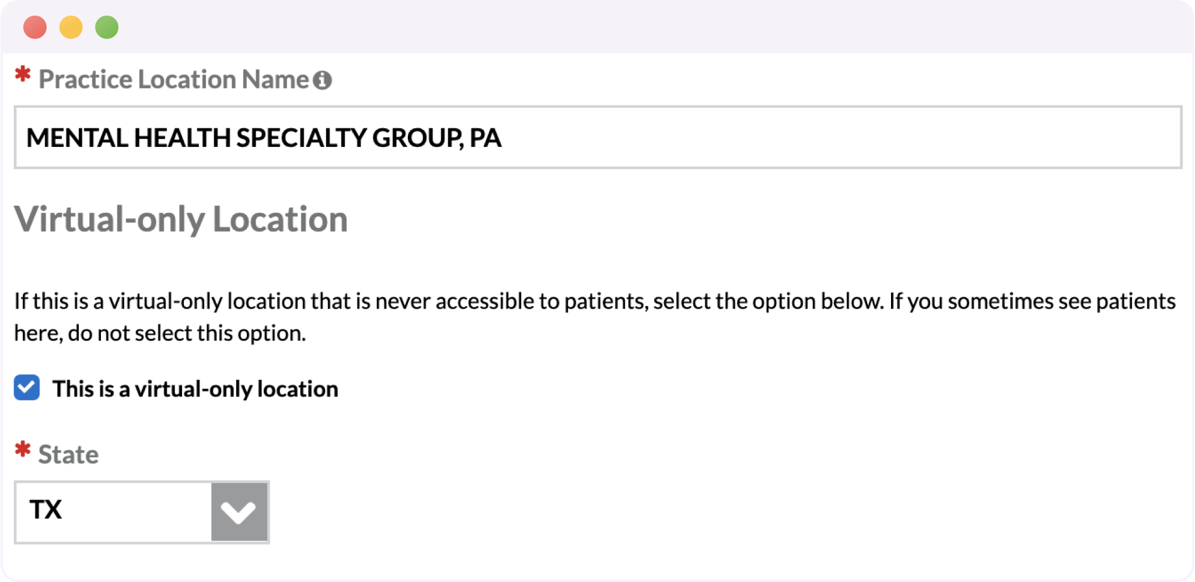The height and width of the screenshot is (582, 1195).
Task: Click the red asterisk before State
Action: 23,449
